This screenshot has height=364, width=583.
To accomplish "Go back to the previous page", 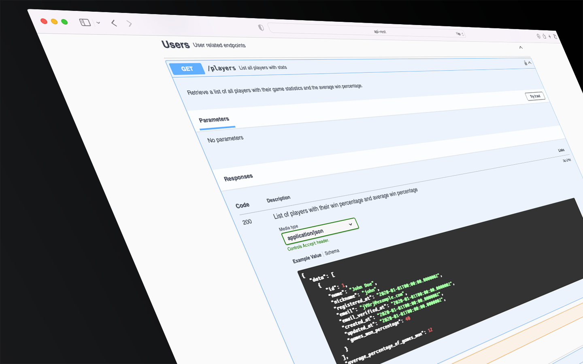I will point(114,23).
